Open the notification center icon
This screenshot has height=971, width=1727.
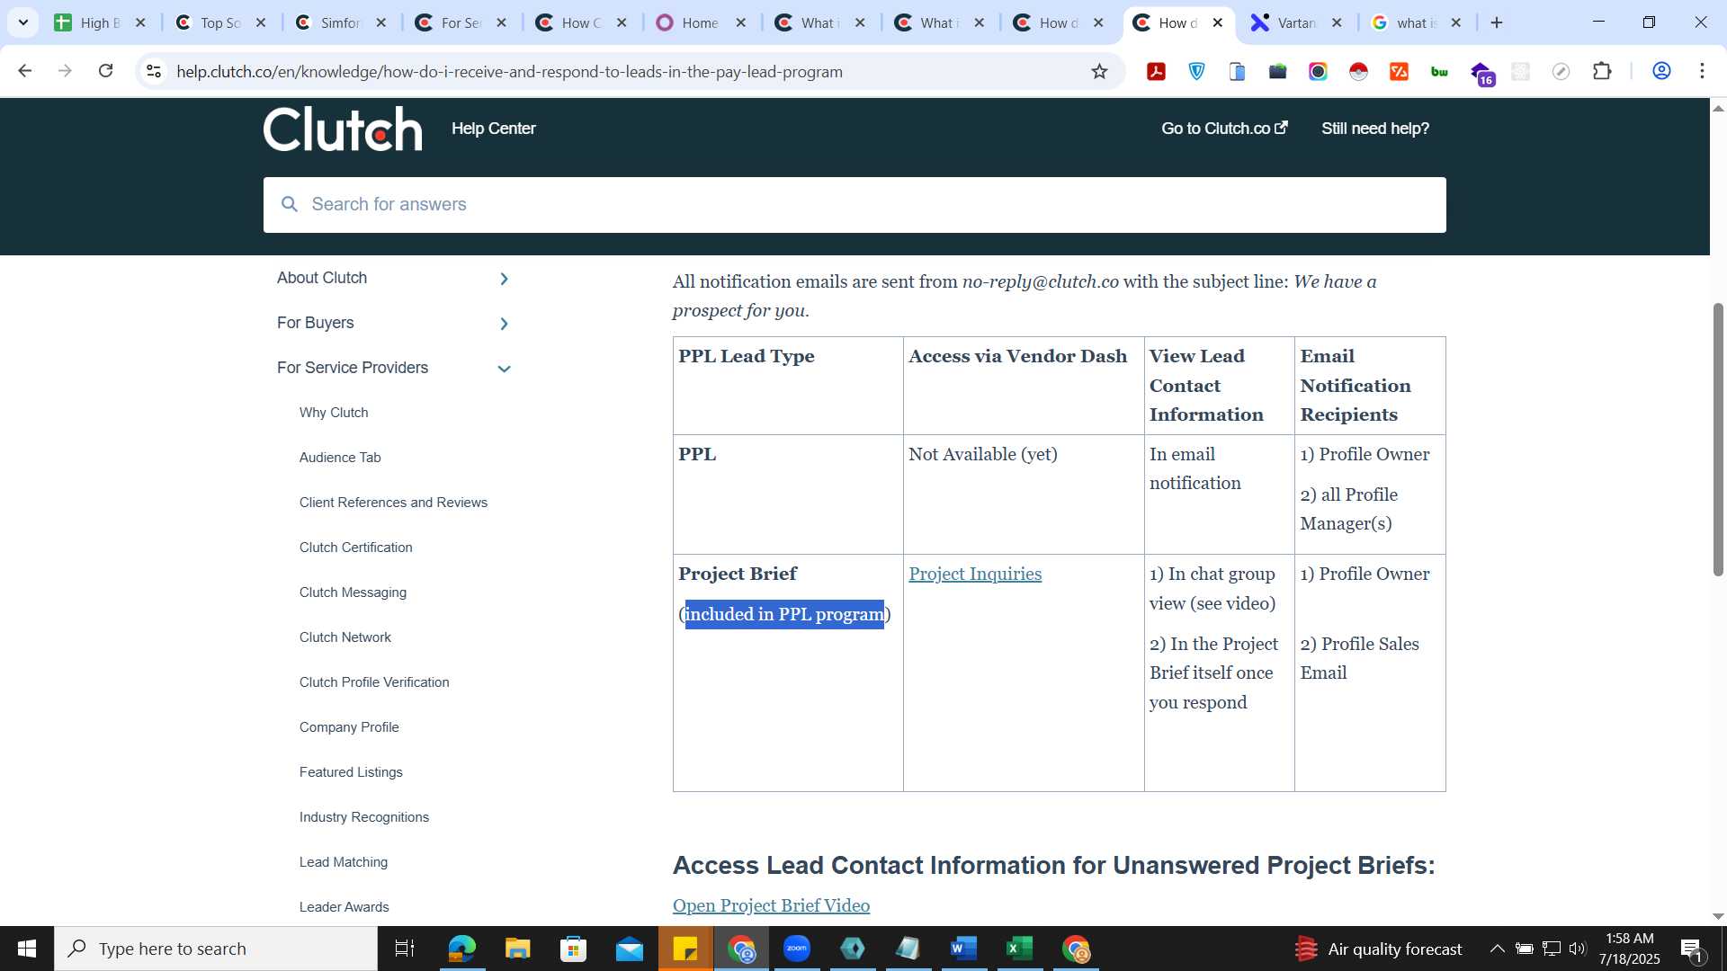point(1691,949)
